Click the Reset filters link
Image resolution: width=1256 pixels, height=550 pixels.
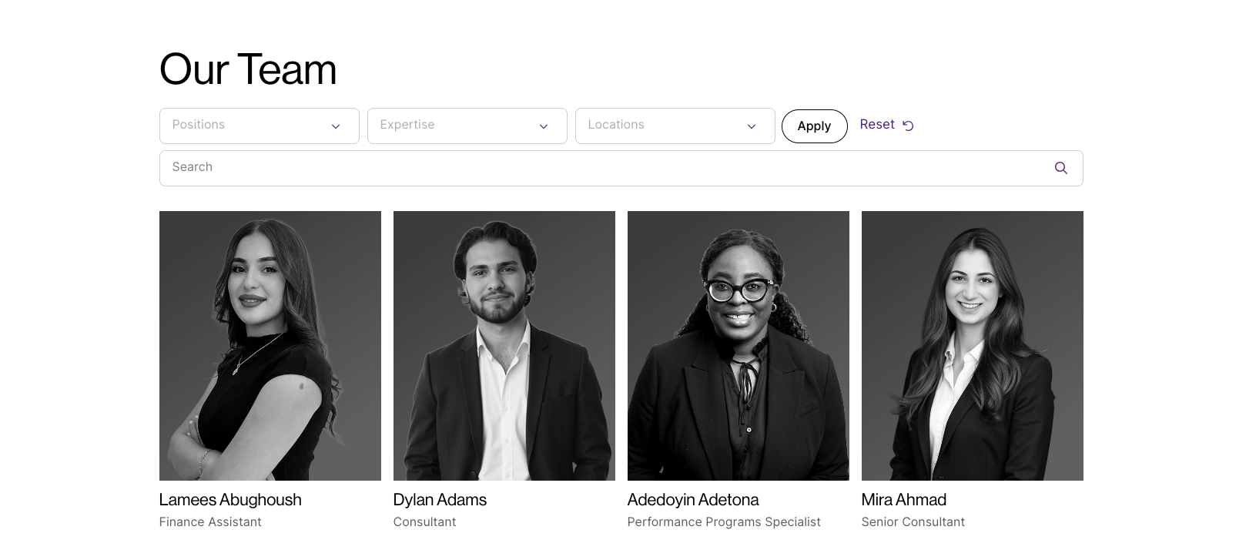(x=877, y=125)
